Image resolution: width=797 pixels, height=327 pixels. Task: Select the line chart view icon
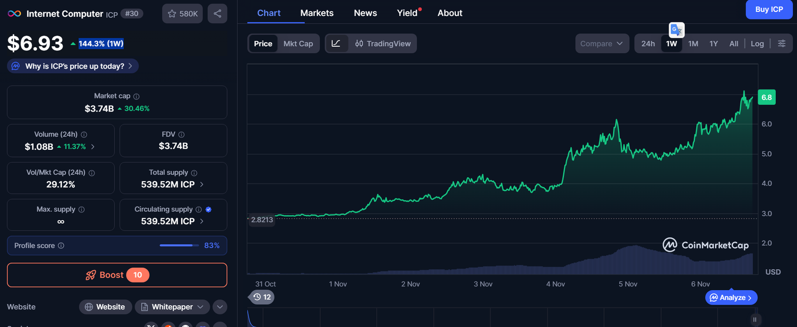[336, 43]
